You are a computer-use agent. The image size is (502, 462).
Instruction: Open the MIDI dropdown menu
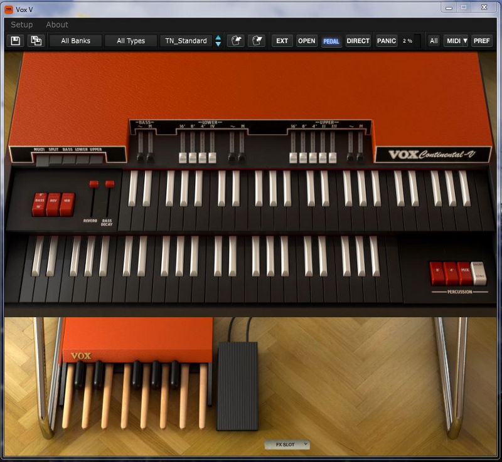coord(457,41)
